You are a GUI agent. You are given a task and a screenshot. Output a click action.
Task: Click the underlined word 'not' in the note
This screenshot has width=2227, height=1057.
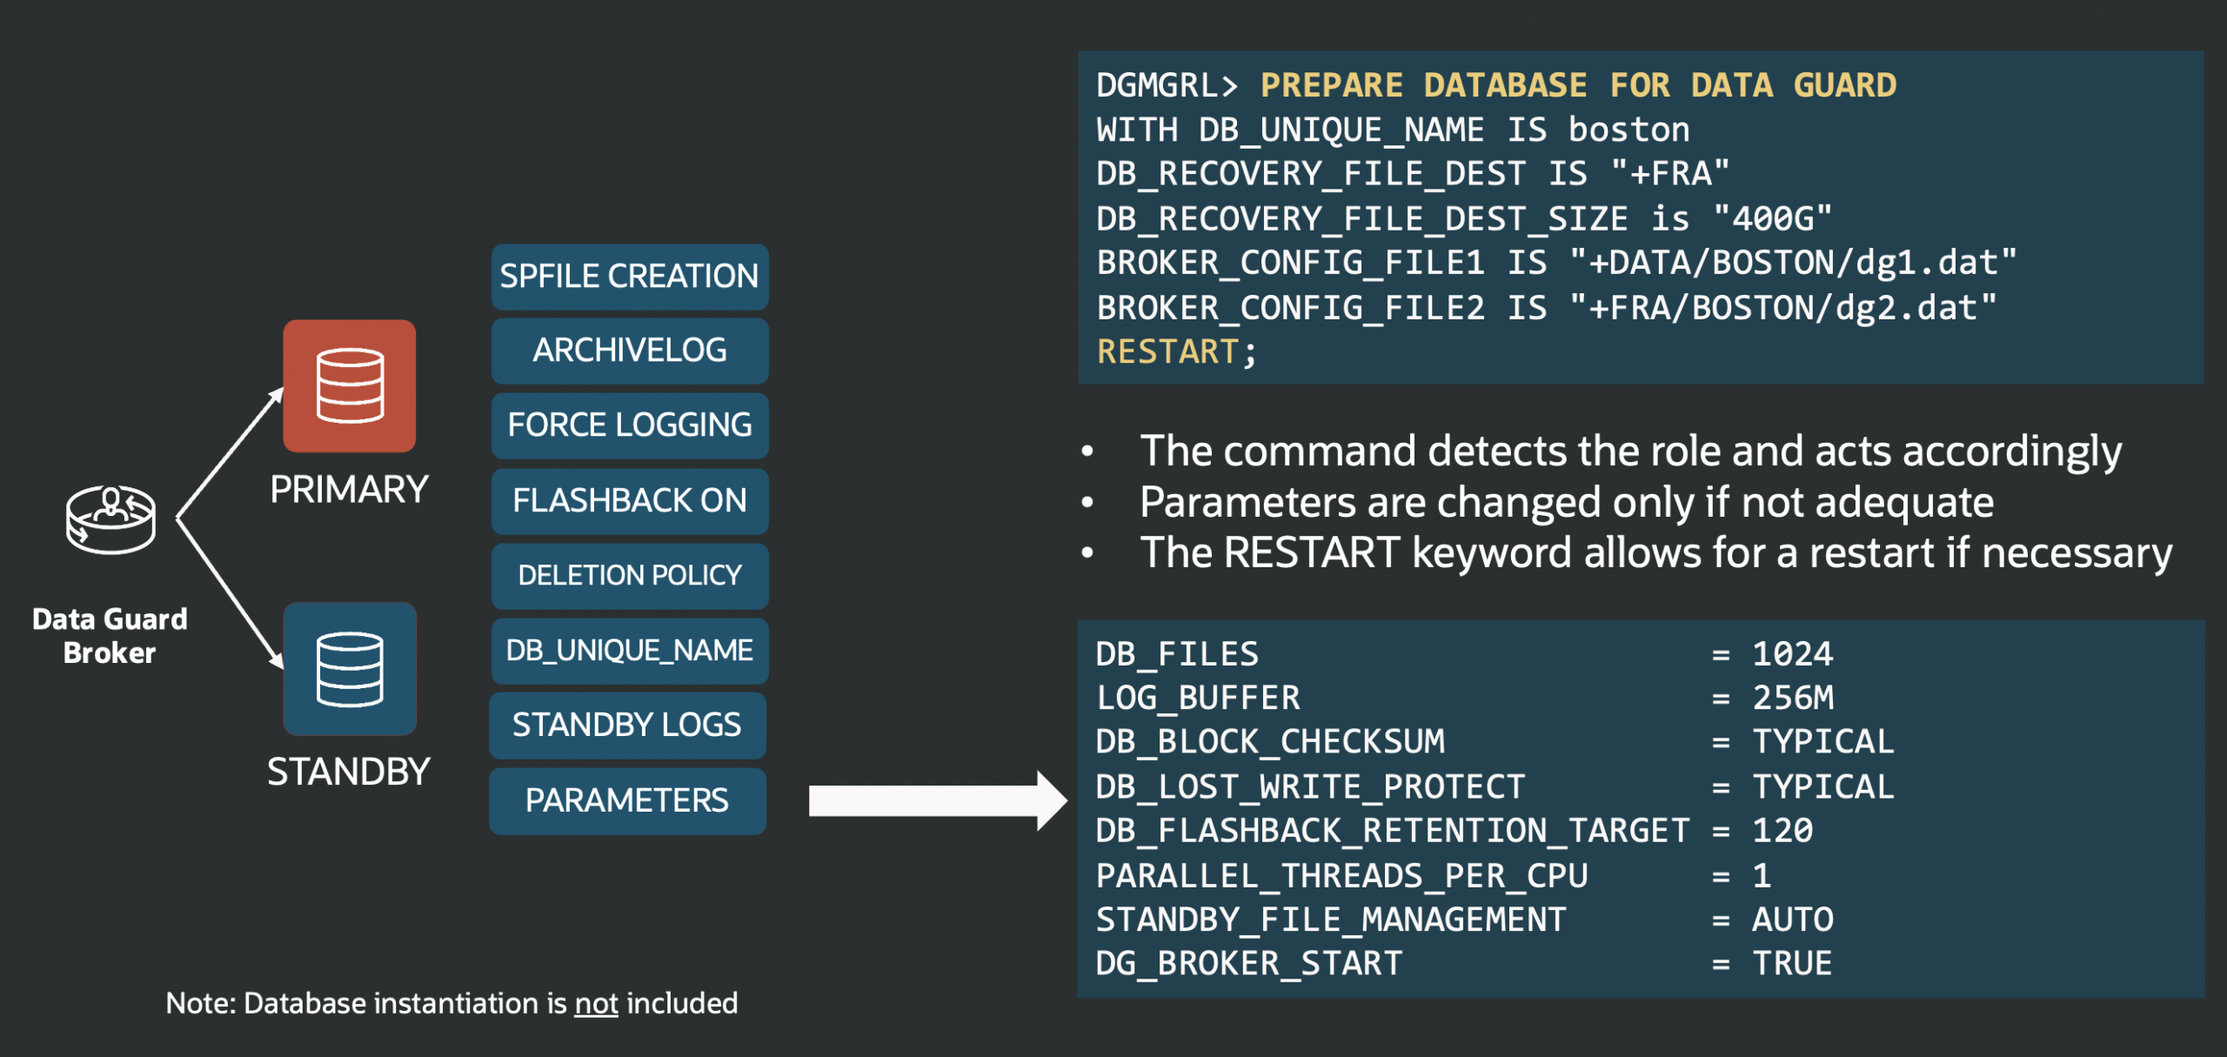(596, 1004)
